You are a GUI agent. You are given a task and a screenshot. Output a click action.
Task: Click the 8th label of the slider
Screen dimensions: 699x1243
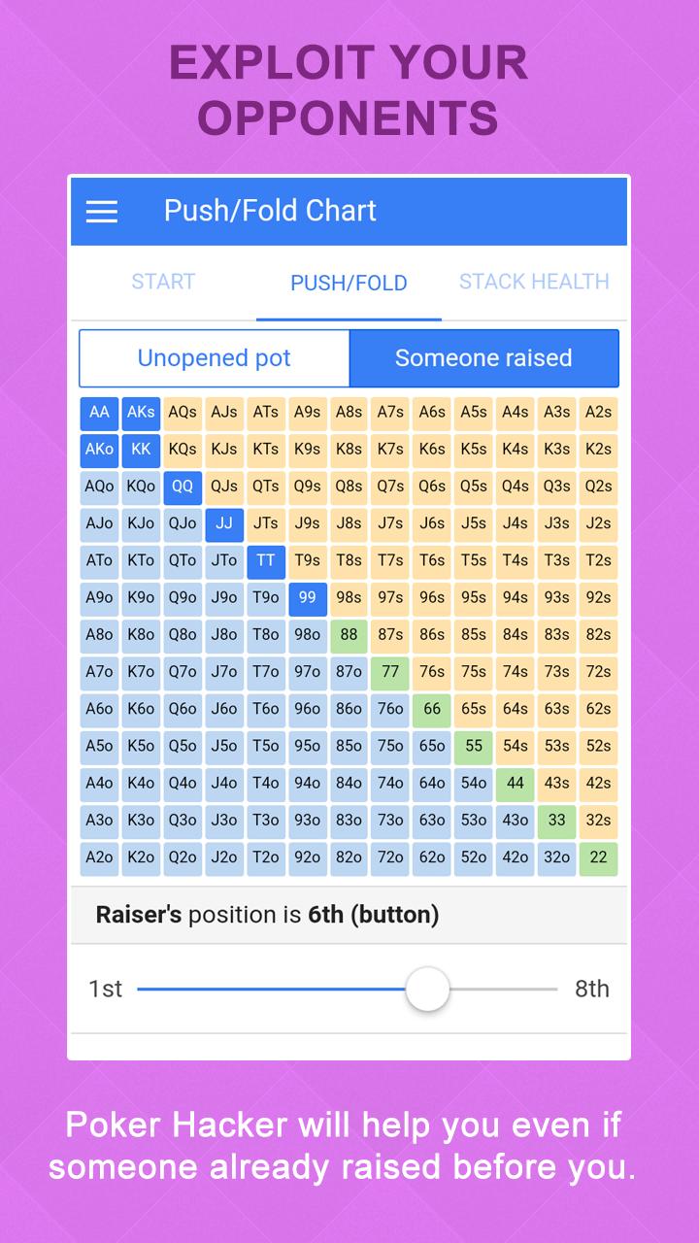592,989
